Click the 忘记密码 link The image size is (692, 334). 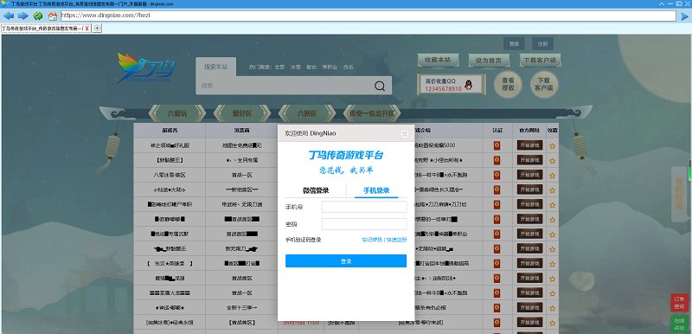(372, 240)
